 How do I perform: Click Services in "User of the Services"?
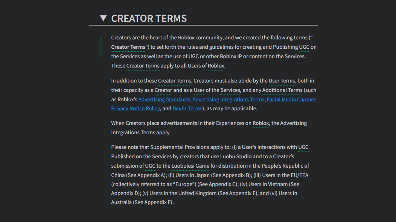[230, 90]
